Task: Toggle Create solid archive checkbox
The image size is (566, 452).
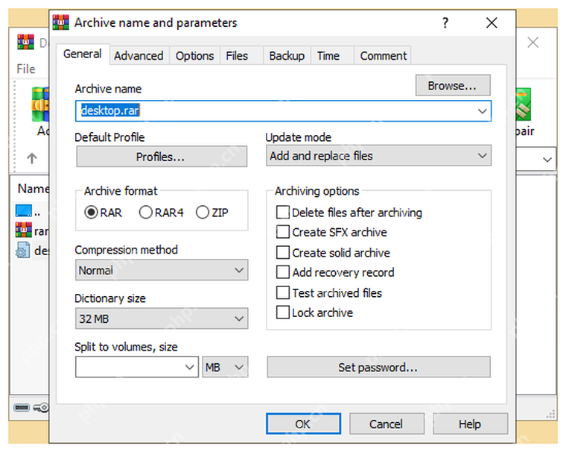Action: pyautogui.click(x=283, y=252)
